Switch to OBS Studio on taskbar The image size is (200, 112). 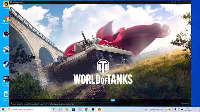(93, 109)
